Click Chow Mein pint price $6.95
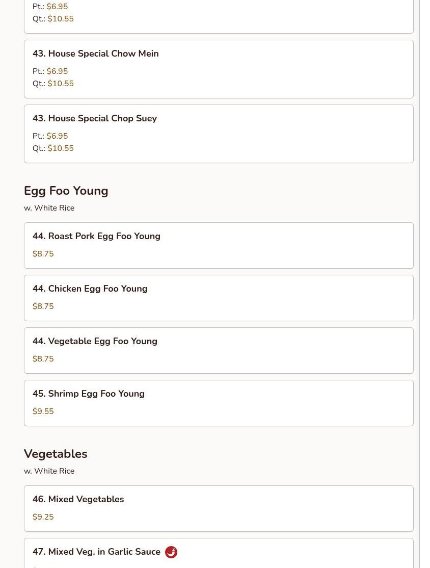430x568 pixels. [x=57, y=71]
